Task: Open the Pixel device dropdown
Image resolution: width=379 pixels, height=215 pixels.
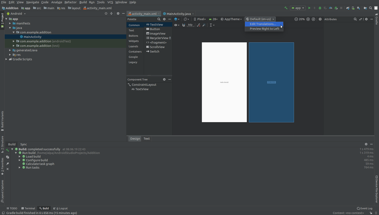Action: click(x=200, y=19)
